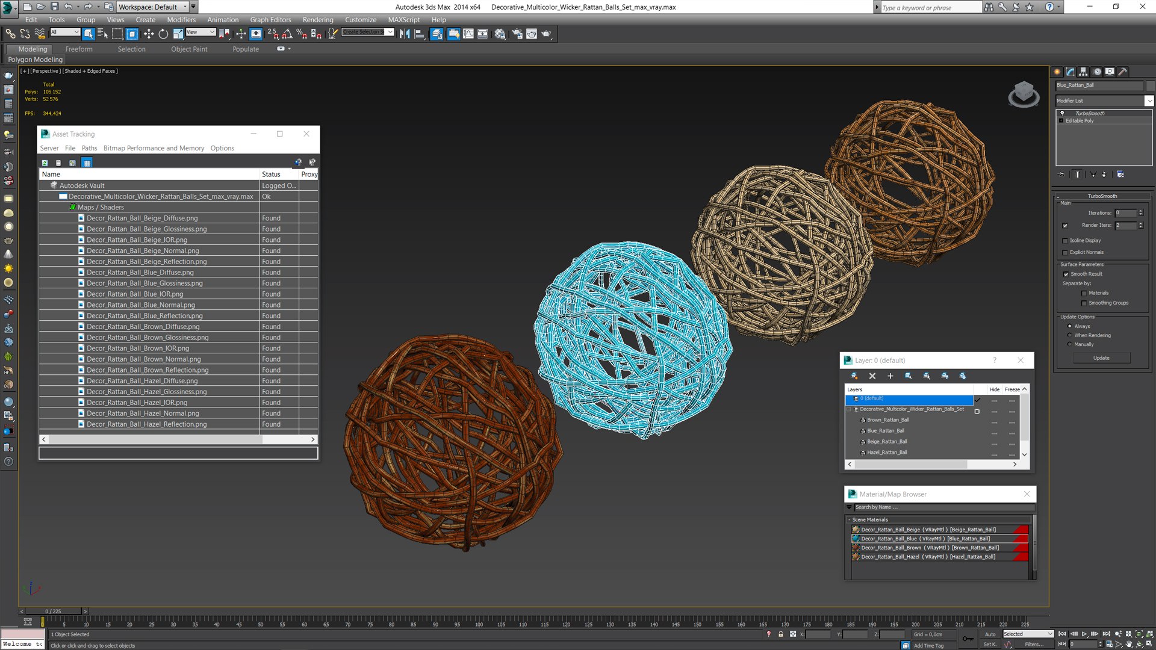Viewport: 1156px width, 650px height.
Task: Switch to the Hierarchy command panel tab
Action: click(1083, 72)
